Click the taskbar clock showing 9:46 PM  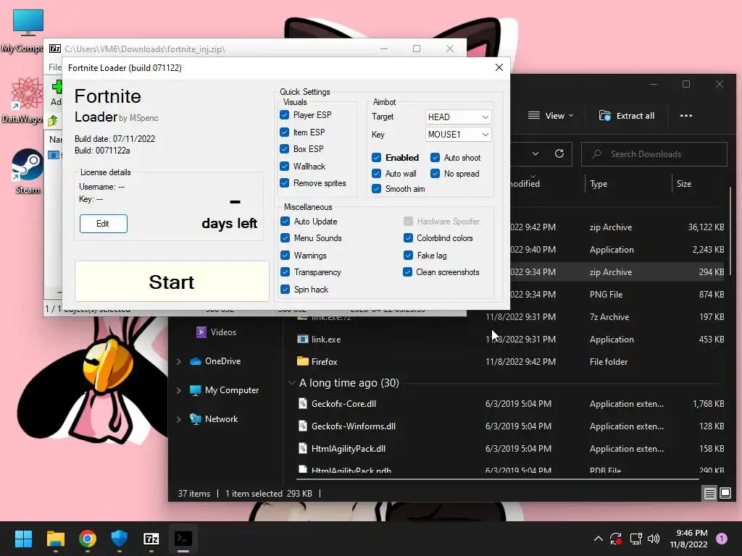[688, 539]
